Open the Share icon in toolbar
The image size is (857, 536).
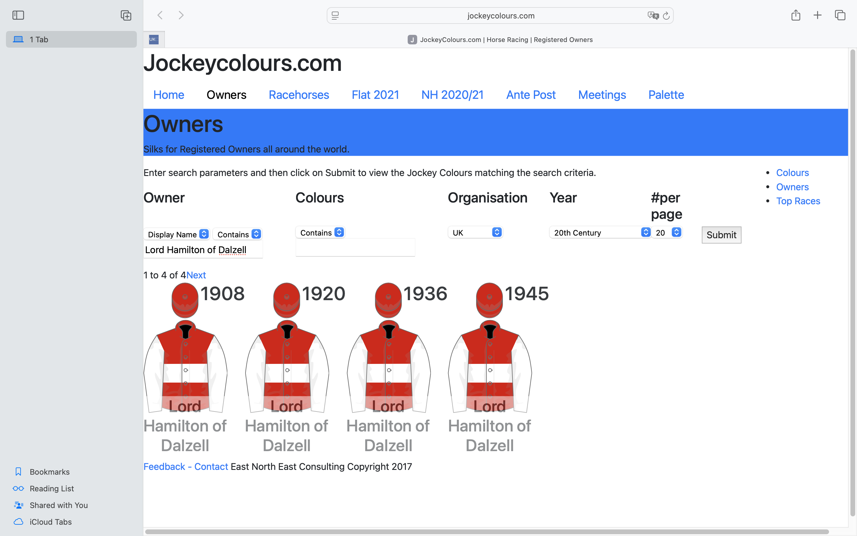pos(795,15)
